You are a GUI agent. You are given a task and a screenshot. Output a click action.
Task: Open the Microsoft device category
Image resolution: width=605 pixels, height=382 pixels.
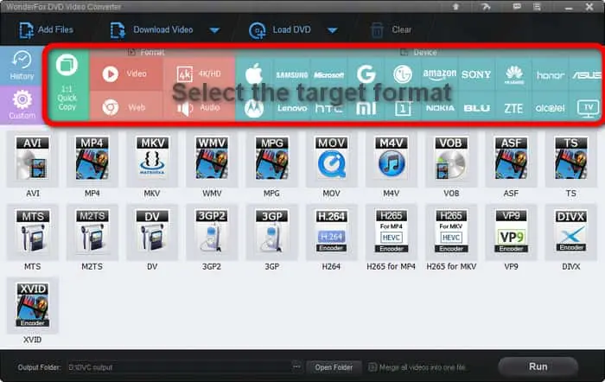click(328, 74)
